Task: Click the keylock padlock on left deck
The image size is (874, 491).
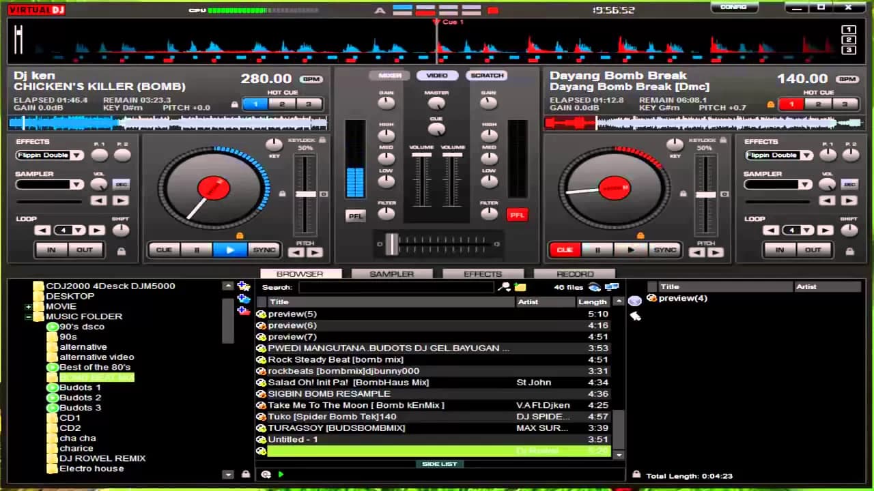Action: (x=322, y=140)
